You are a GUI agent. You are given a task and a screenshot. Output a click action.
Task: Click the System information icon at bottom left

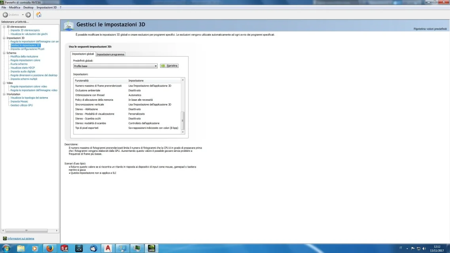(x=5, y=238)
